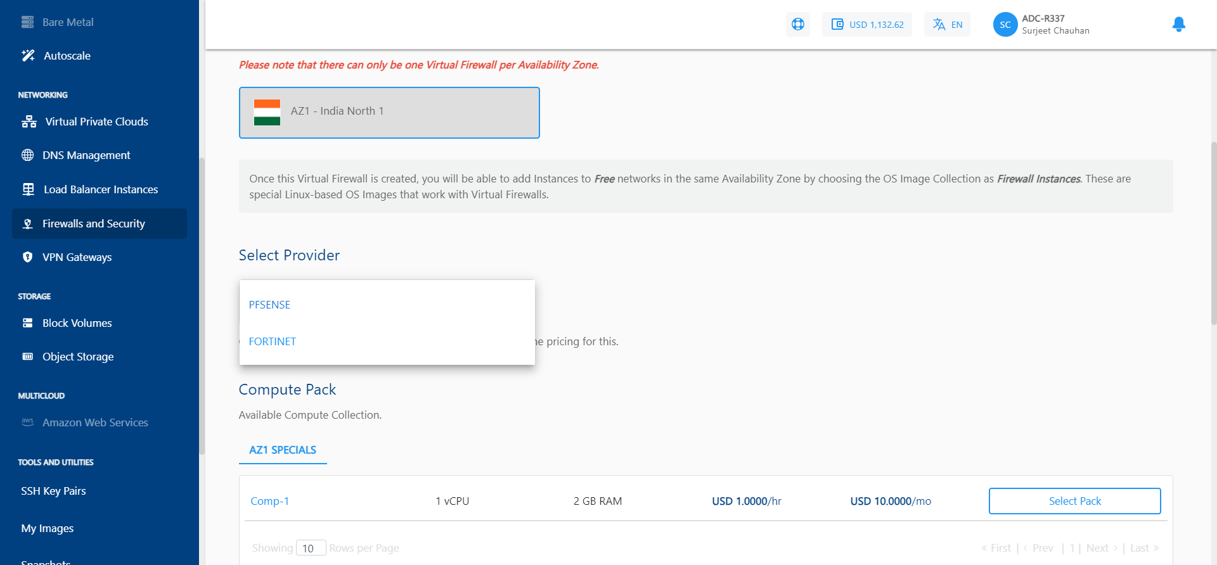
Task: Click the notification bell icon
Action: point(1178,25)
